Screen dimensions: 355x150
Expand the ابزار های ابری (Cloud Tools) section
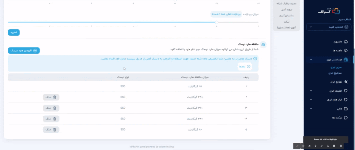[x=311, y=100]
